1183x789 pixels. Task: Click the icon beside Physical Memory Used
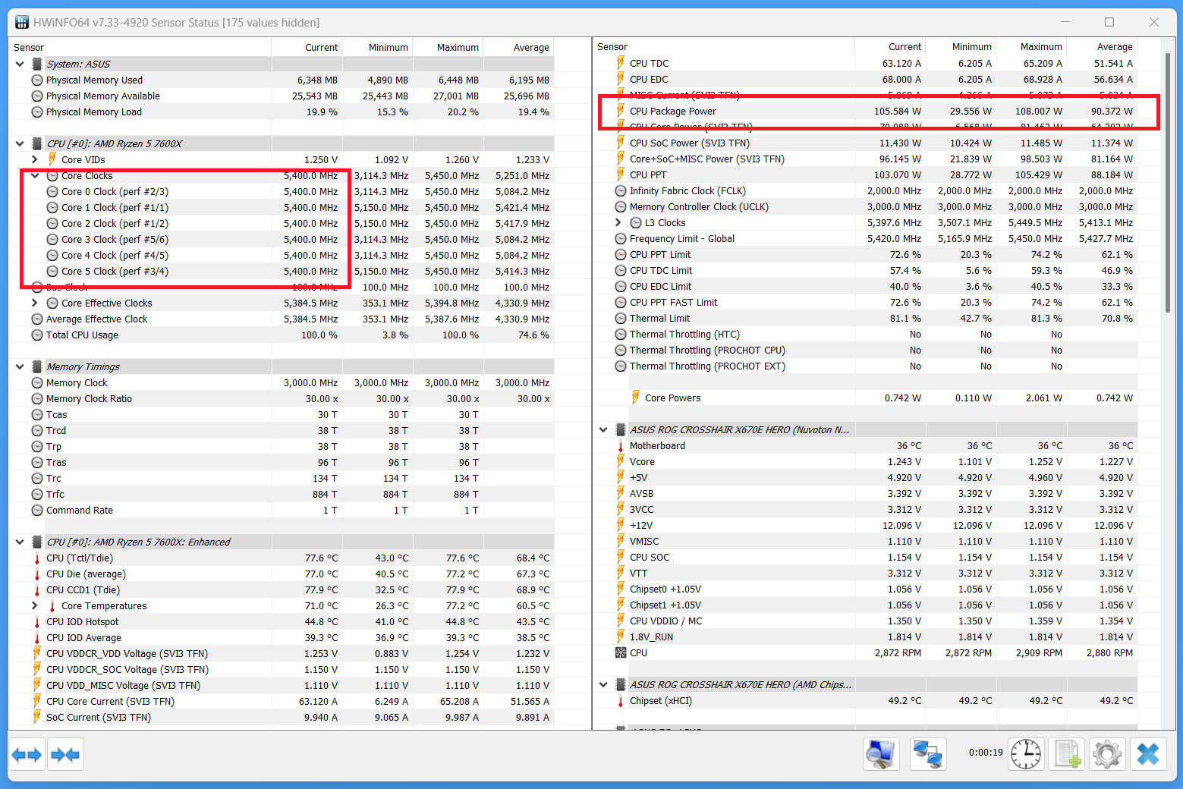36,80
